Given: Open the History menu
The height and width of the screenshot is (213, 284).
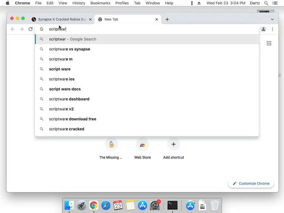Looking at the screenshot, I should tap(79, 3).
